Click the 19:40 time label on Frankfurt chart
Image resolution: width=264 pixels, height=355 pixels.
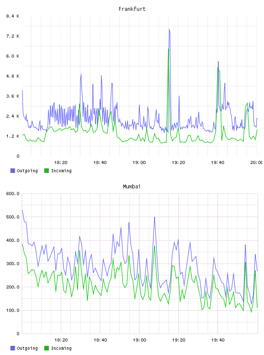click(x=218, y=163)
